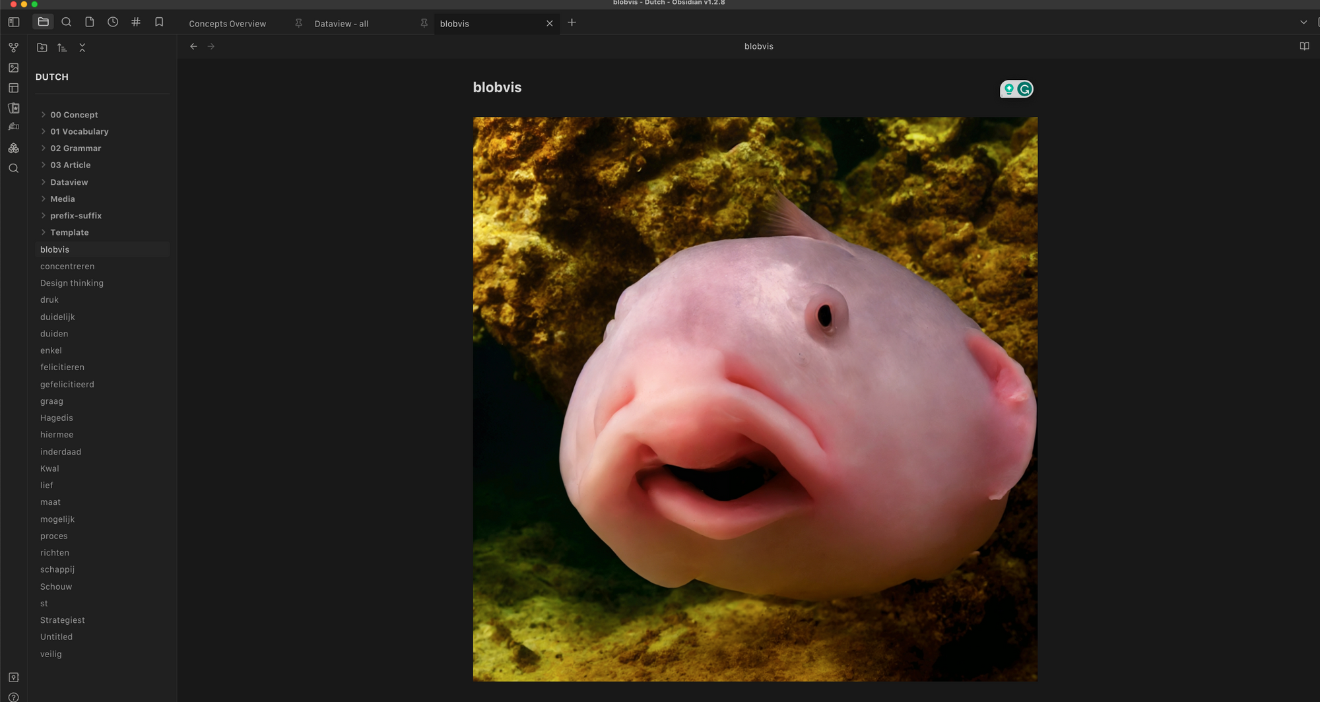Navigate back with the left arrow

(x=193, y=46)
